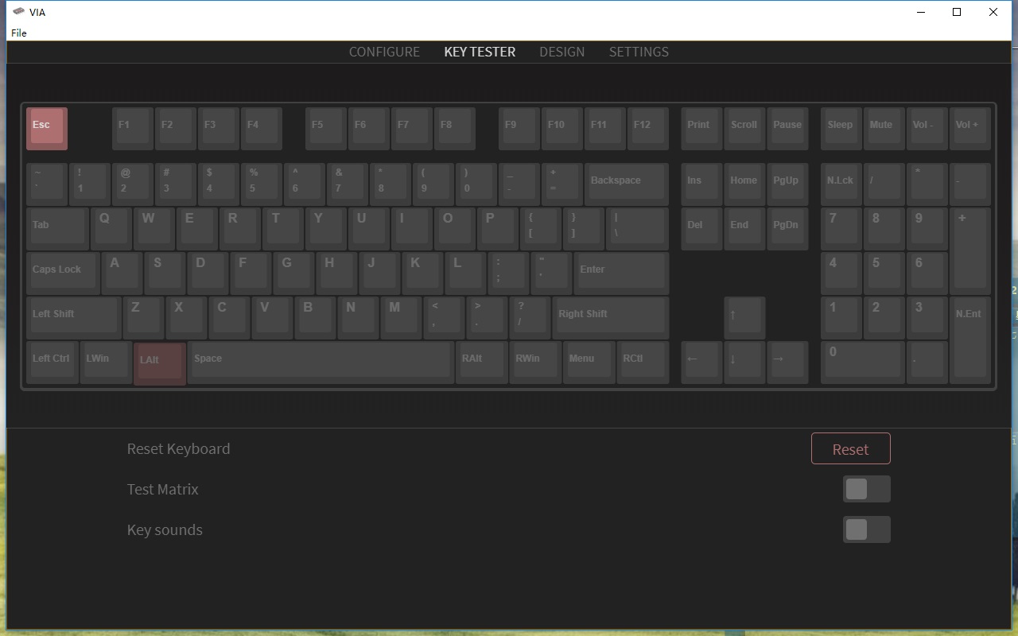Click the down arrow key in the tester
The height and width of the screenshot is (636, 1018).
point(744,363)
